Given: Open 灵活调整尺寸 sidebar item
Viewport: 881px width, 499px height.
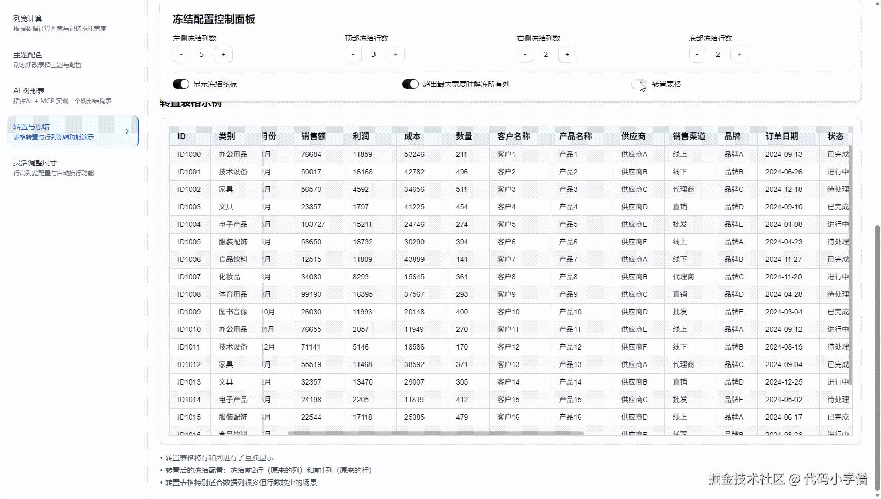Looking at the screenshot, I should click(72, 168).
